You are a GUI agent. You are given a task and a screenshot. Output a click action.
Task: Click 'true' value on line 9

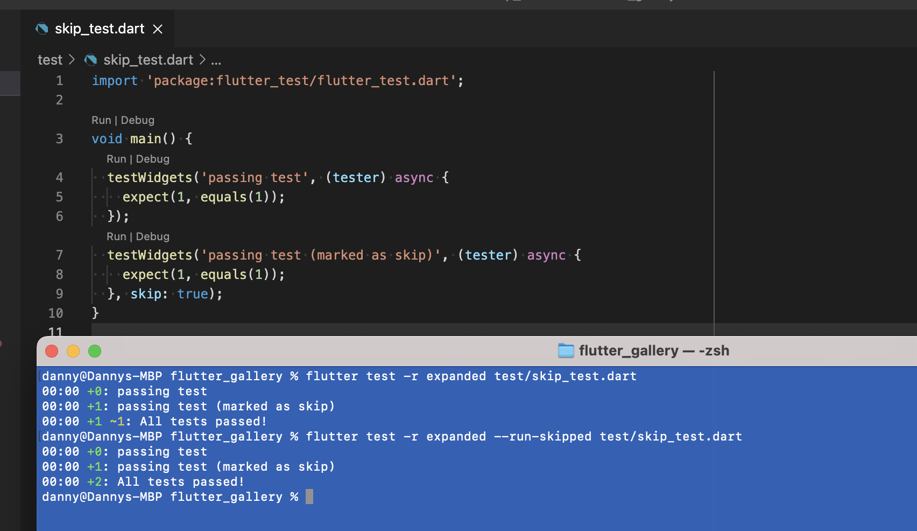(x=193, y=294)
